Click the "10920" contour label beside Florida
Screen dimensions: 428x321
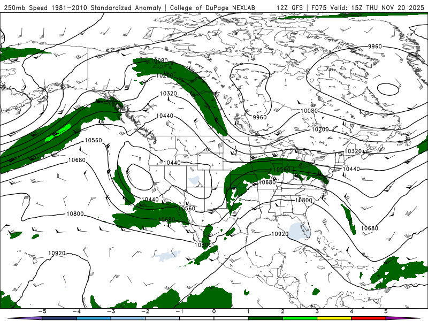click(280, 234)
